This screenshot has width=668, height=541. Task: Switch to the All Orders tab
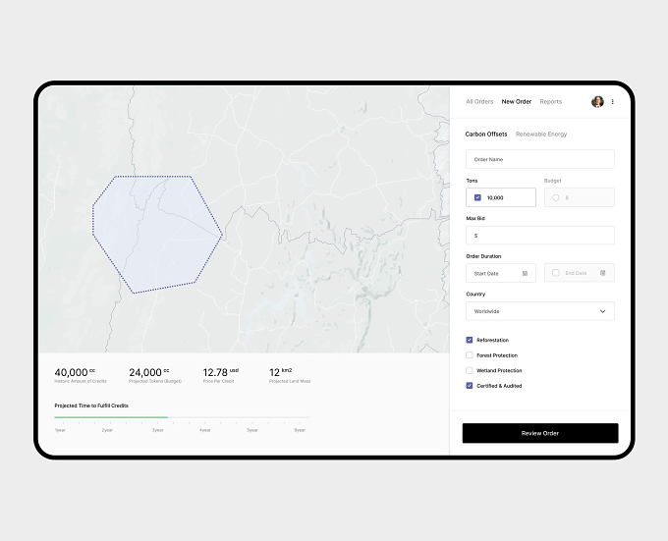tap(479, 102)
